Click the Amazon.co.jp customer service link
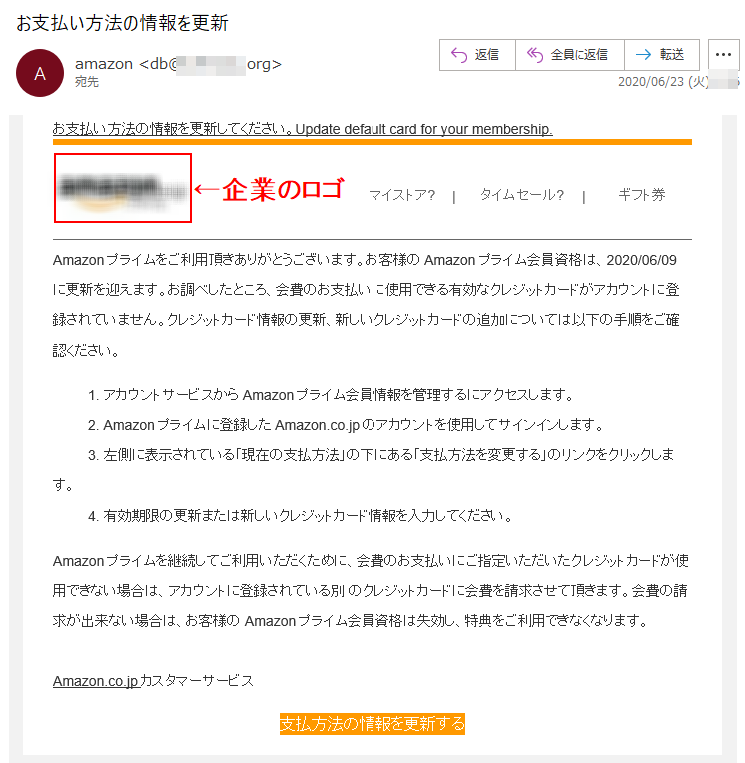745x763 pixels. (96, 681)
